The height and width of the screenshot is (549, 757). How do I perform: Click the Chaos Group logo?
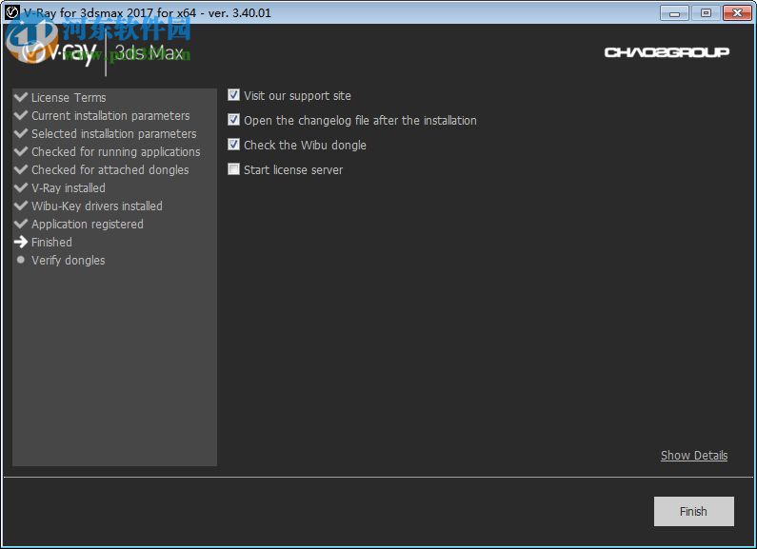[667, 52]
